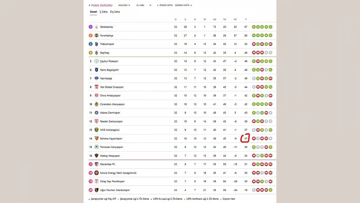The image size is (360, 203).
Task: Click the Uğur Okulları İstanbulspor crest icon
Action: (x=96, y=190)
